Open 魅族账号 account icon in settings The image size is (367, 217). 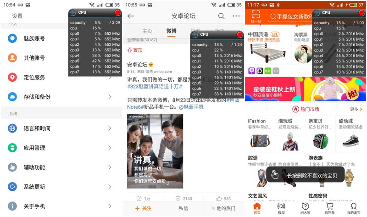12,38
